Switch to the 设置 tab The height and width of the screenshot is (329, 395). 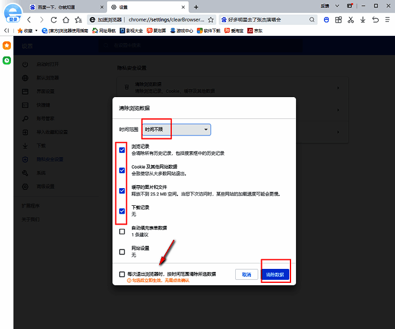pos(147,7)
